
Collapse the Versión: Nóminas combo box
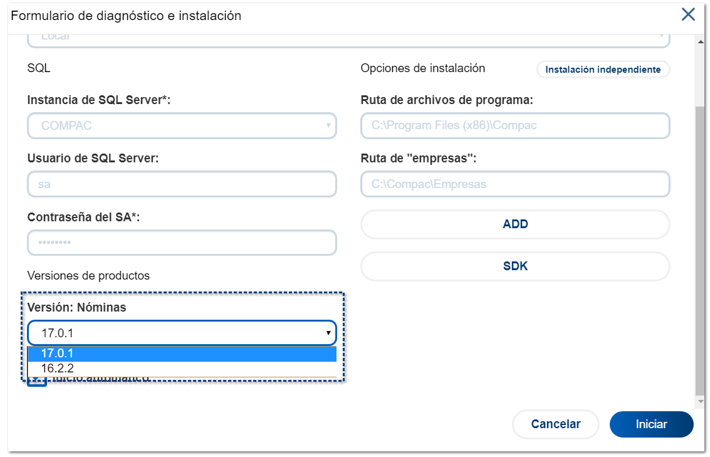click(x=182, y=333)
